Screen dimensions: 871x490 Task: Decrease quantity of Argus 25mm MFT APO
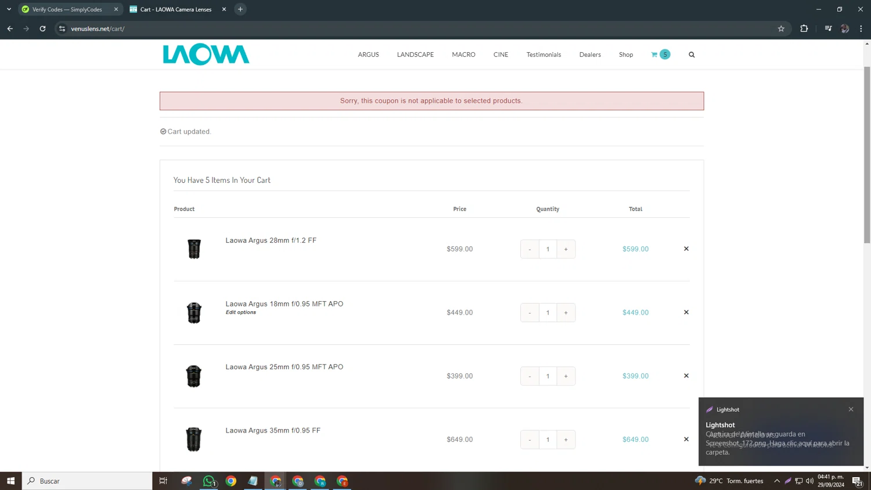(530, 376)
